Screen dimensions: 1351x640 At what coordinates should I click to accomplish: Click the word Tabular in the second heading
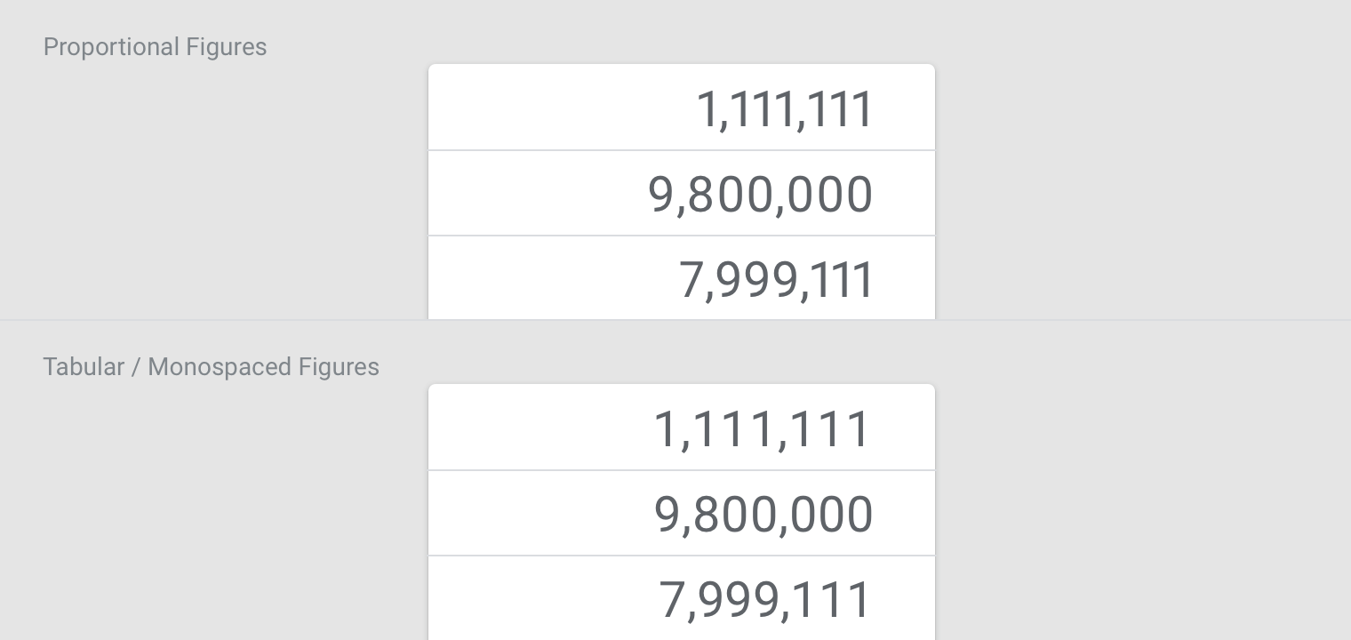(x=84, y=367)
